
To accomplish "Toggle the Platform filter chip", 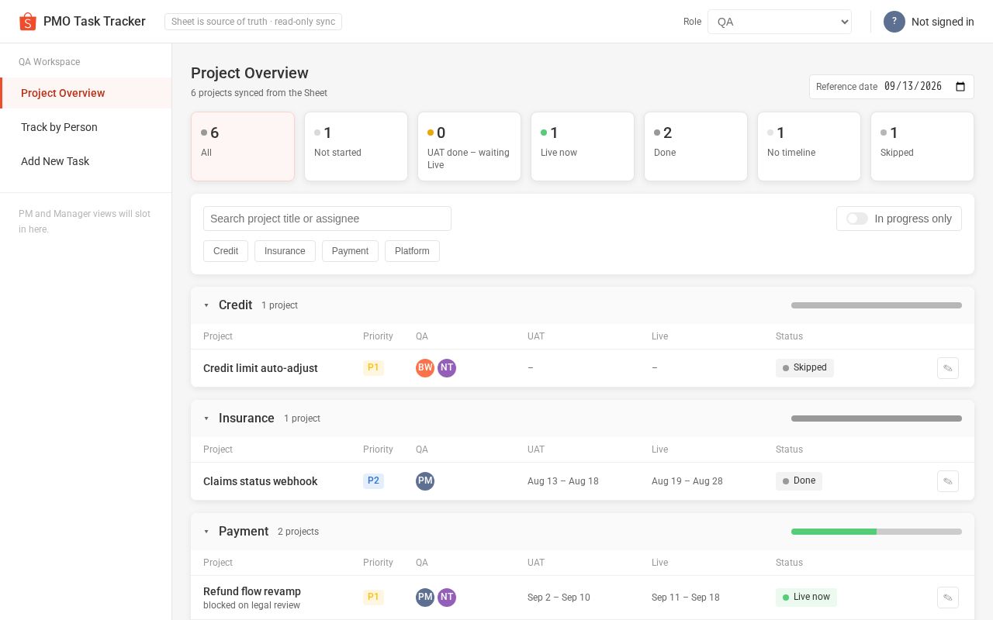I will 412,251.
